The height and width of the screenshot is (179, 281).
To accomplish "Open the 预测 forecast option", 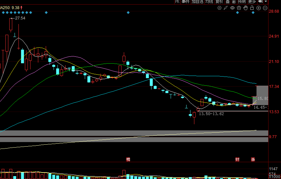I will 242,2.
